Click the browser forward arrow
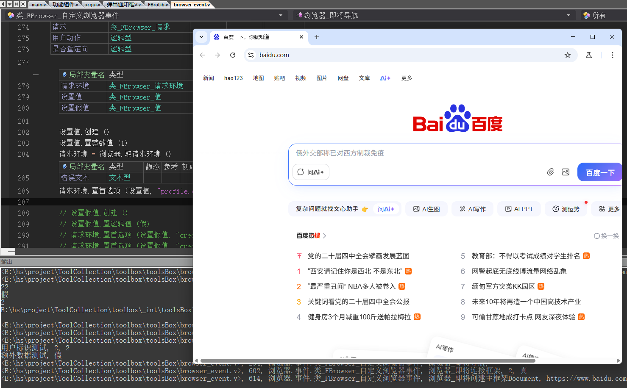This screenshot has width=627, height=388. click(217, 55)
